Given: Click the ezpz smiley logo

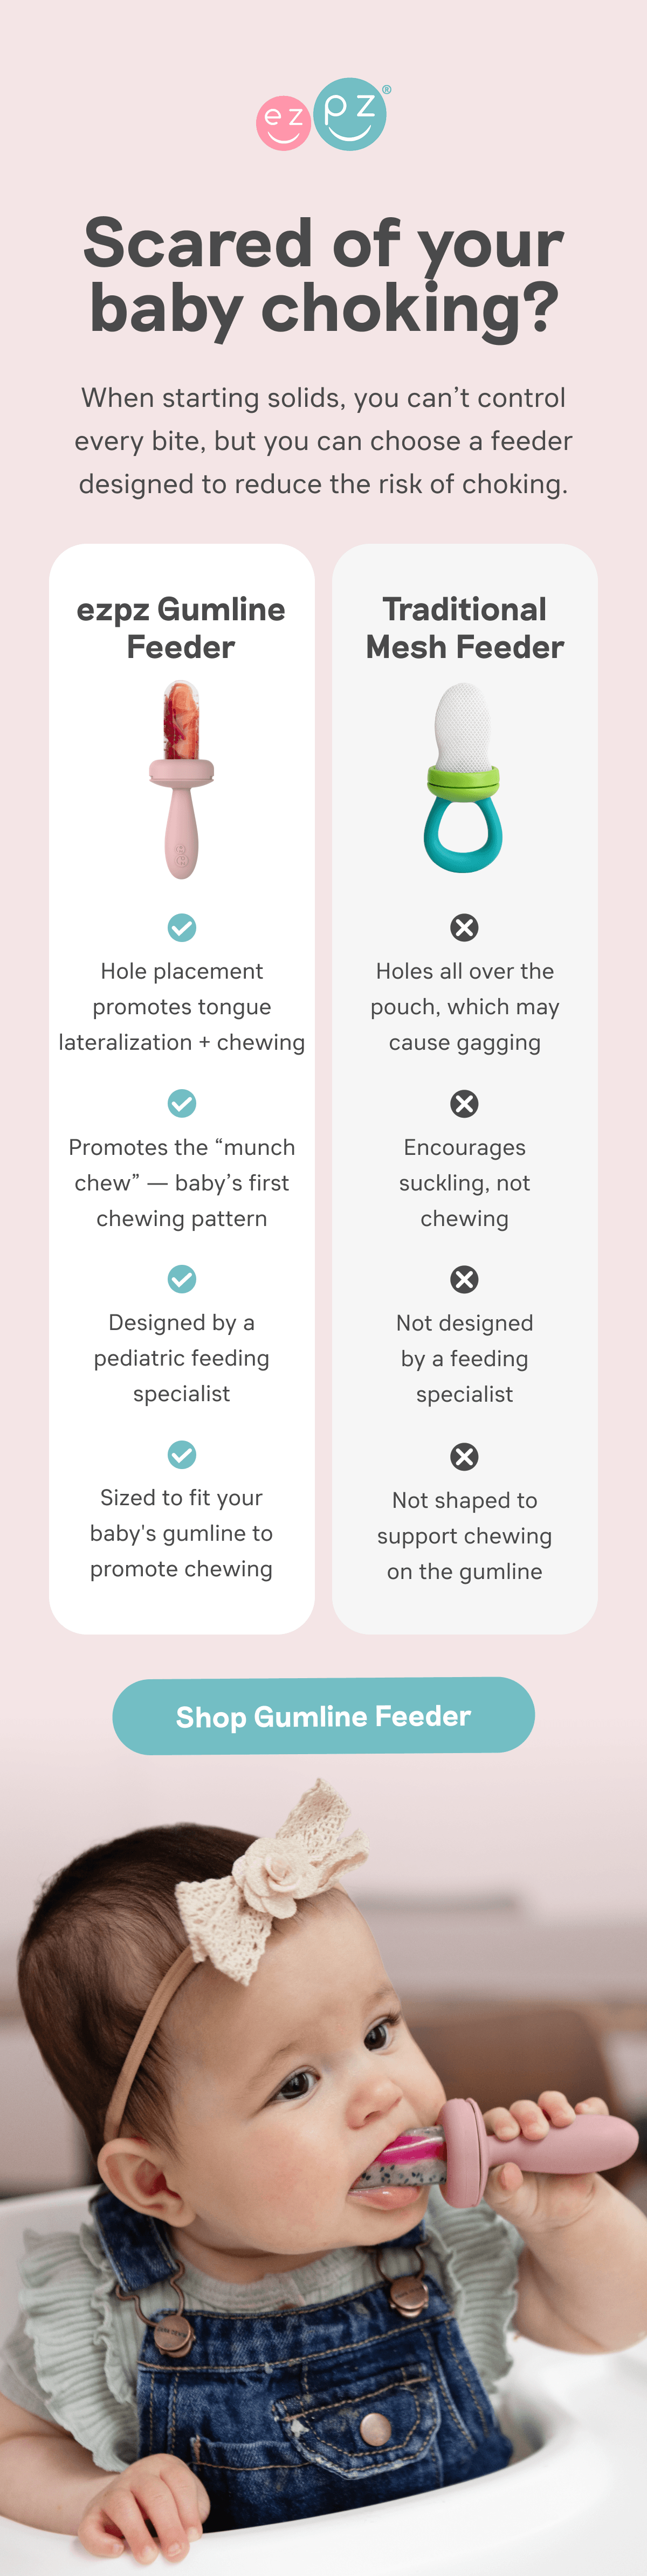Looking at the screenshot, I should (323, 115).
